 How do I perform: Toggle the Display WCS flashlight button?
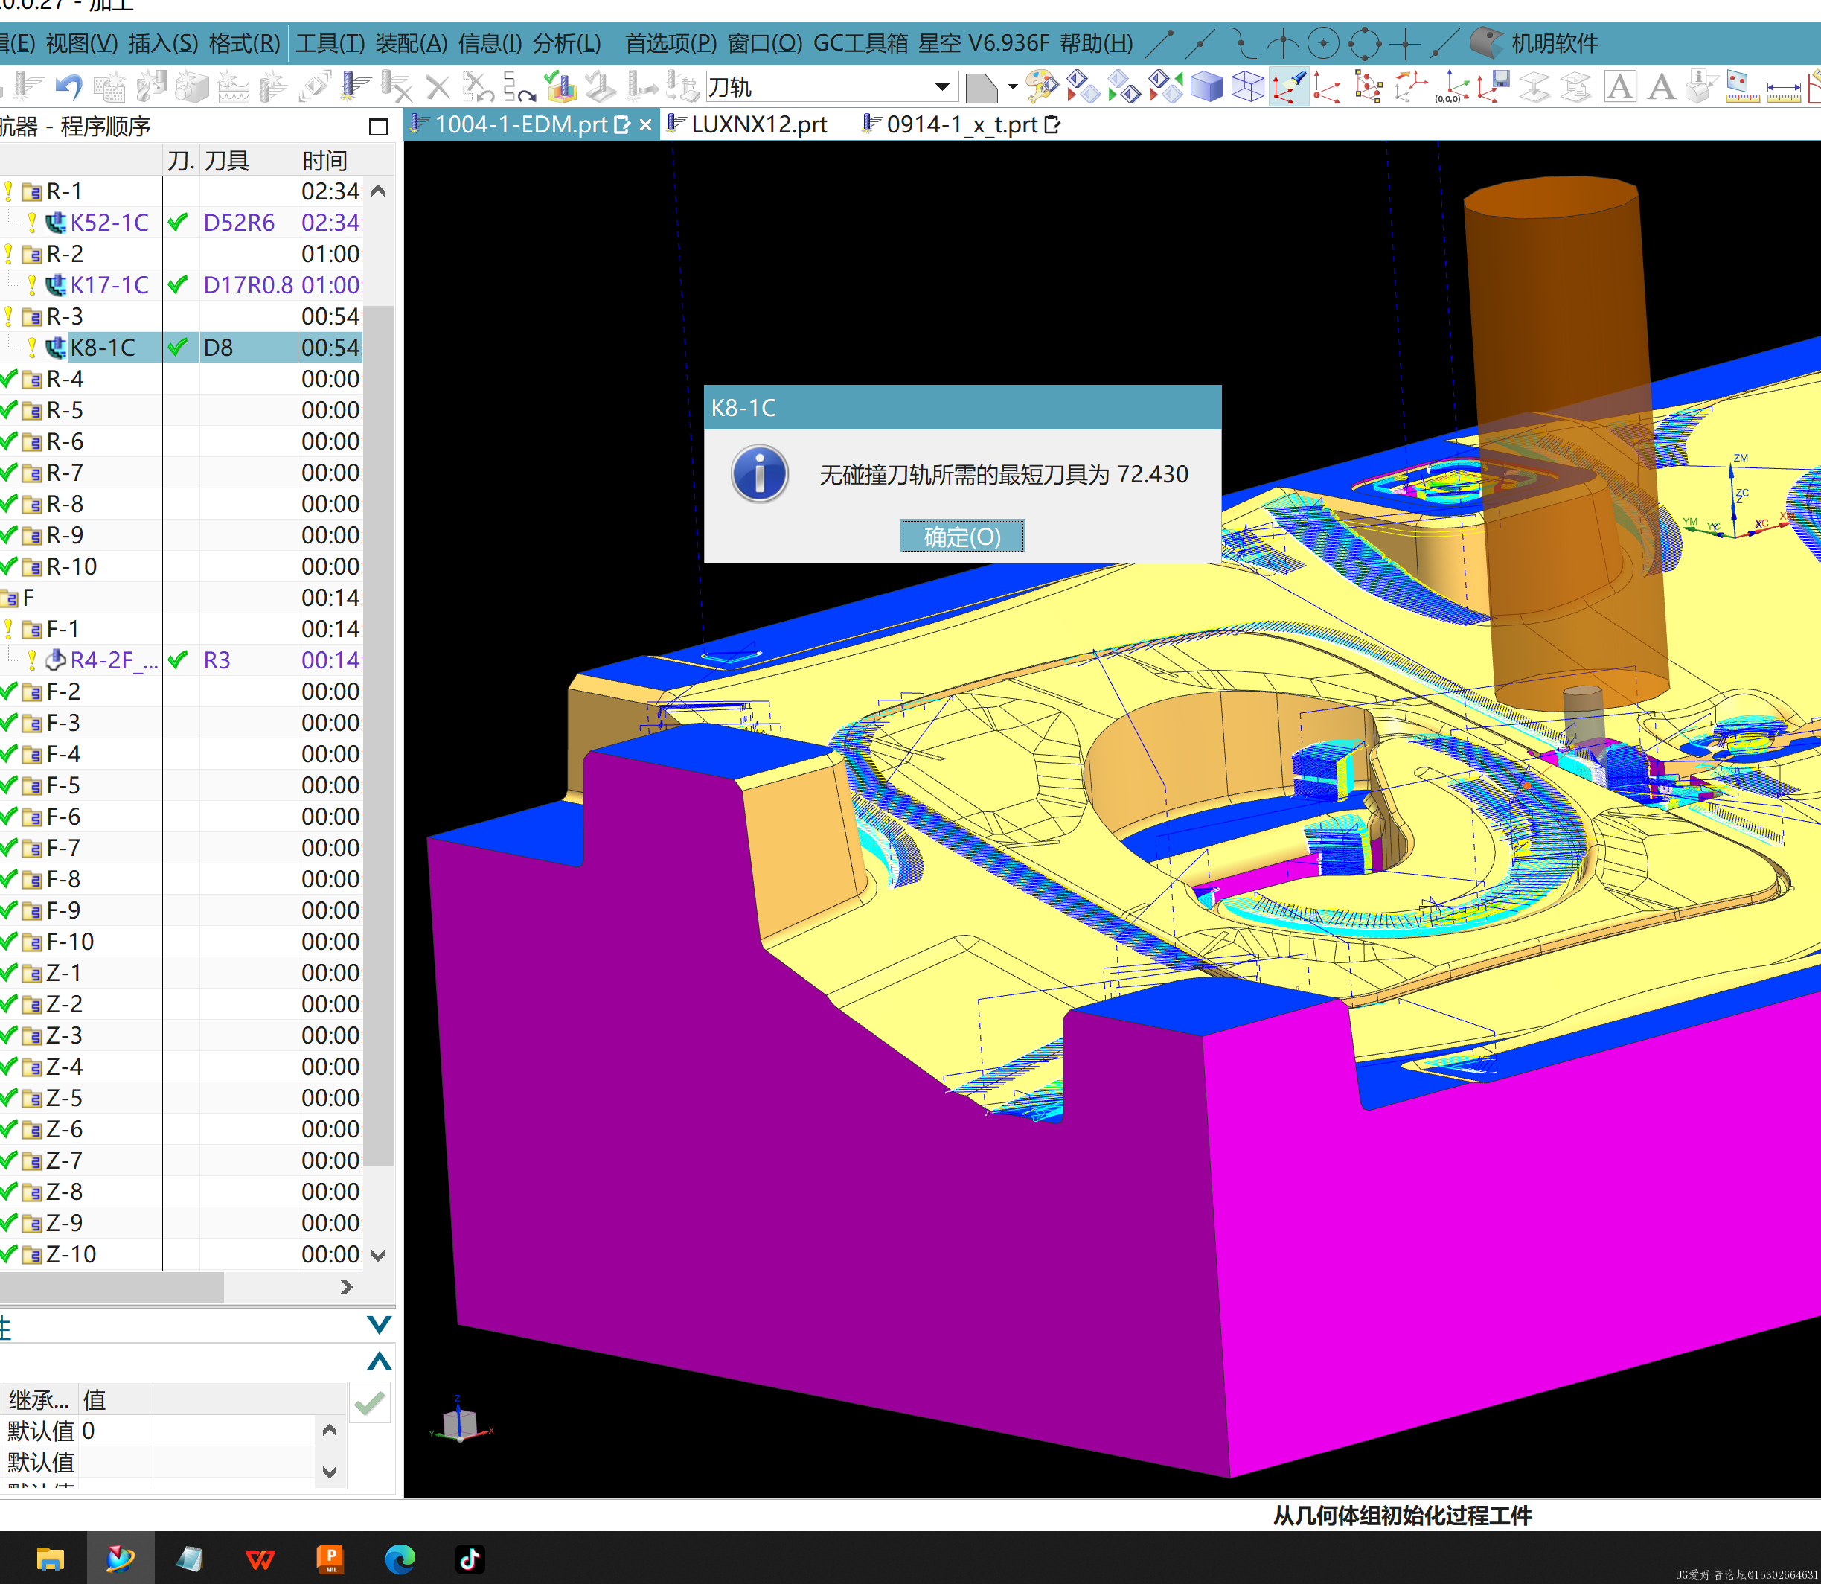point(1289,86)
